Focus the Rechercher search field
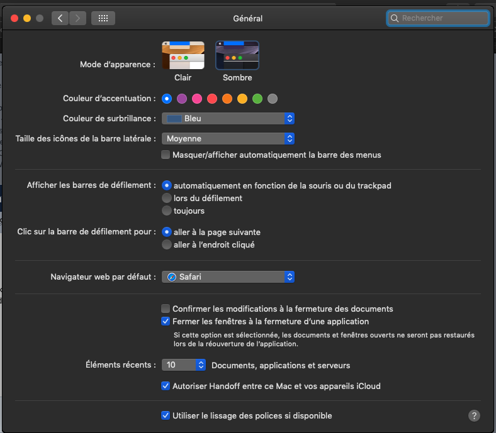Screen dimensions: 496x433 click(x=438, y=18)
